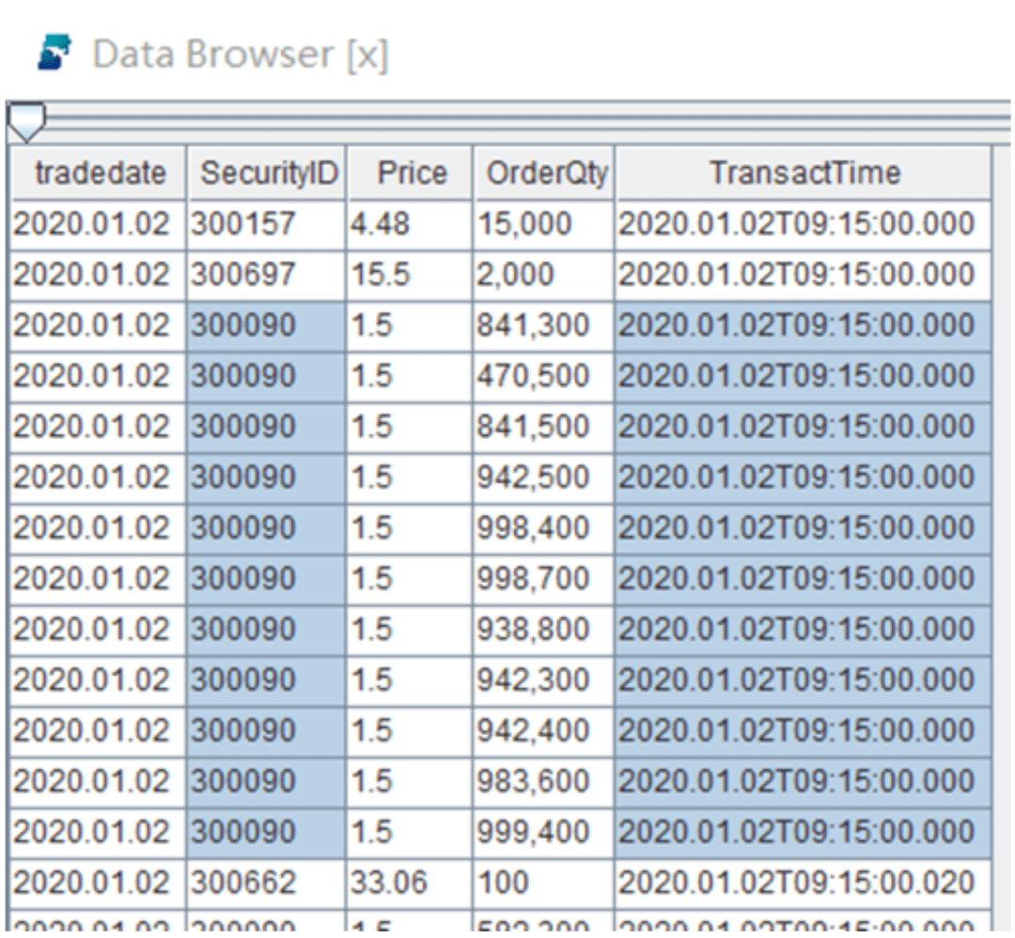Select the Data Browser [x] tab title

pyautogui.click(x=240, y=55)
